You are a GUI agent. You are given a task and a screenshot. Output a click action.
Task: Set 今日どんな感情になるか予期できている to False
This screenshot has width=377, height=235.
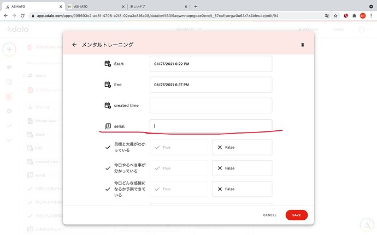pos(242,189)
